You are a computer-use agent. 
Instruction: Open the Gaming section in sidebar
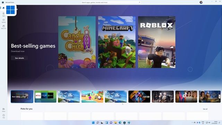3,20
